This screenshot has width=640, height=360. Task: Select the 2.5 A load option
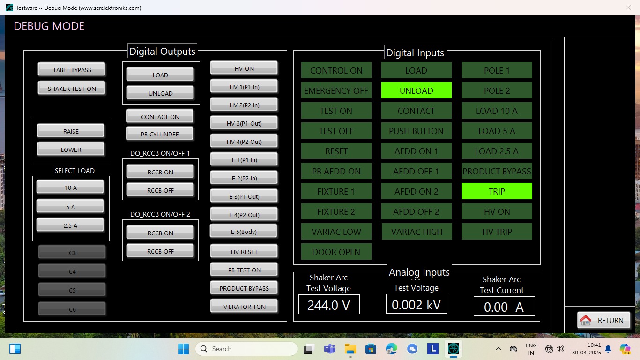pyautogui.click(x=70, y=225)
